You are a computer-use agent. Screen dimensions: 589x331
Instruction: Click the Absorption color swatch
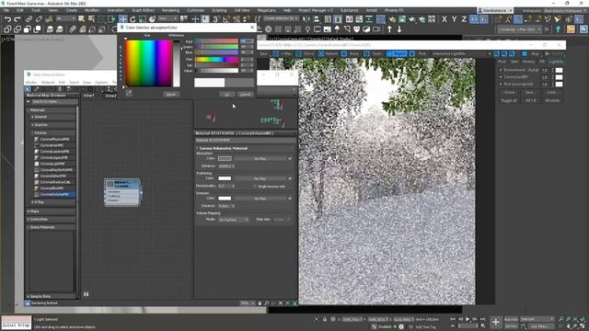coord(225,158)
